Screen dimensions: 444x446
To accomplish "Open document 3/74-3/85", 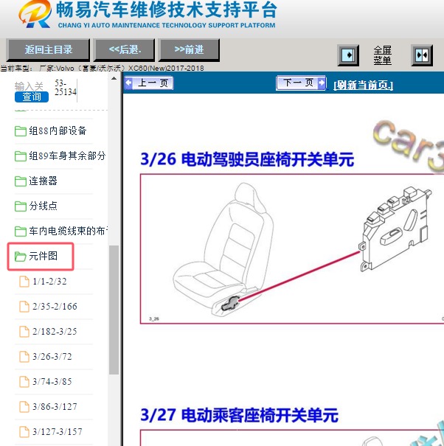I will click(x=52, y=381).
